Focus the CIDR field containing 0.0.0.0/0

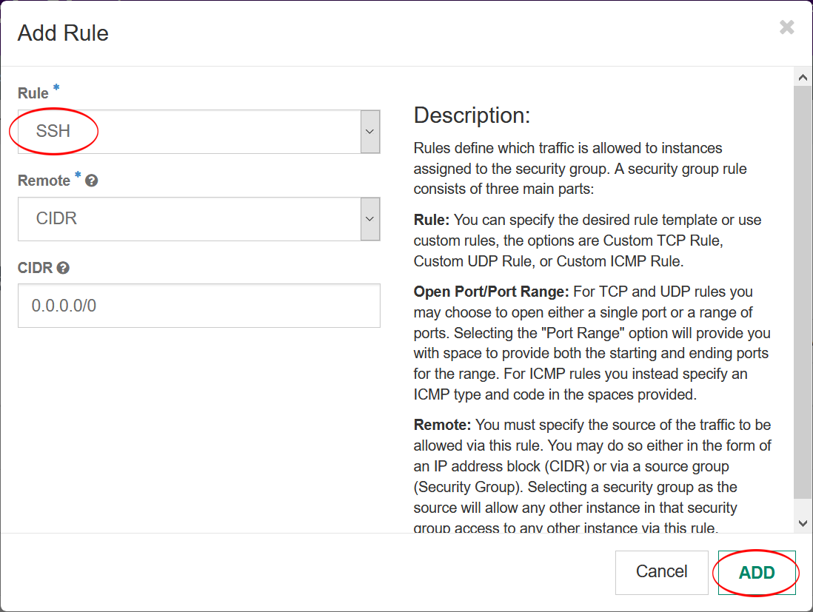click(x=198, y=305)
